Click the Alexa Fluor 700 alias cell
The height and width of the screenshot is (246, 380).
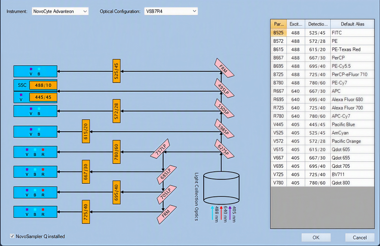point(353,108)
